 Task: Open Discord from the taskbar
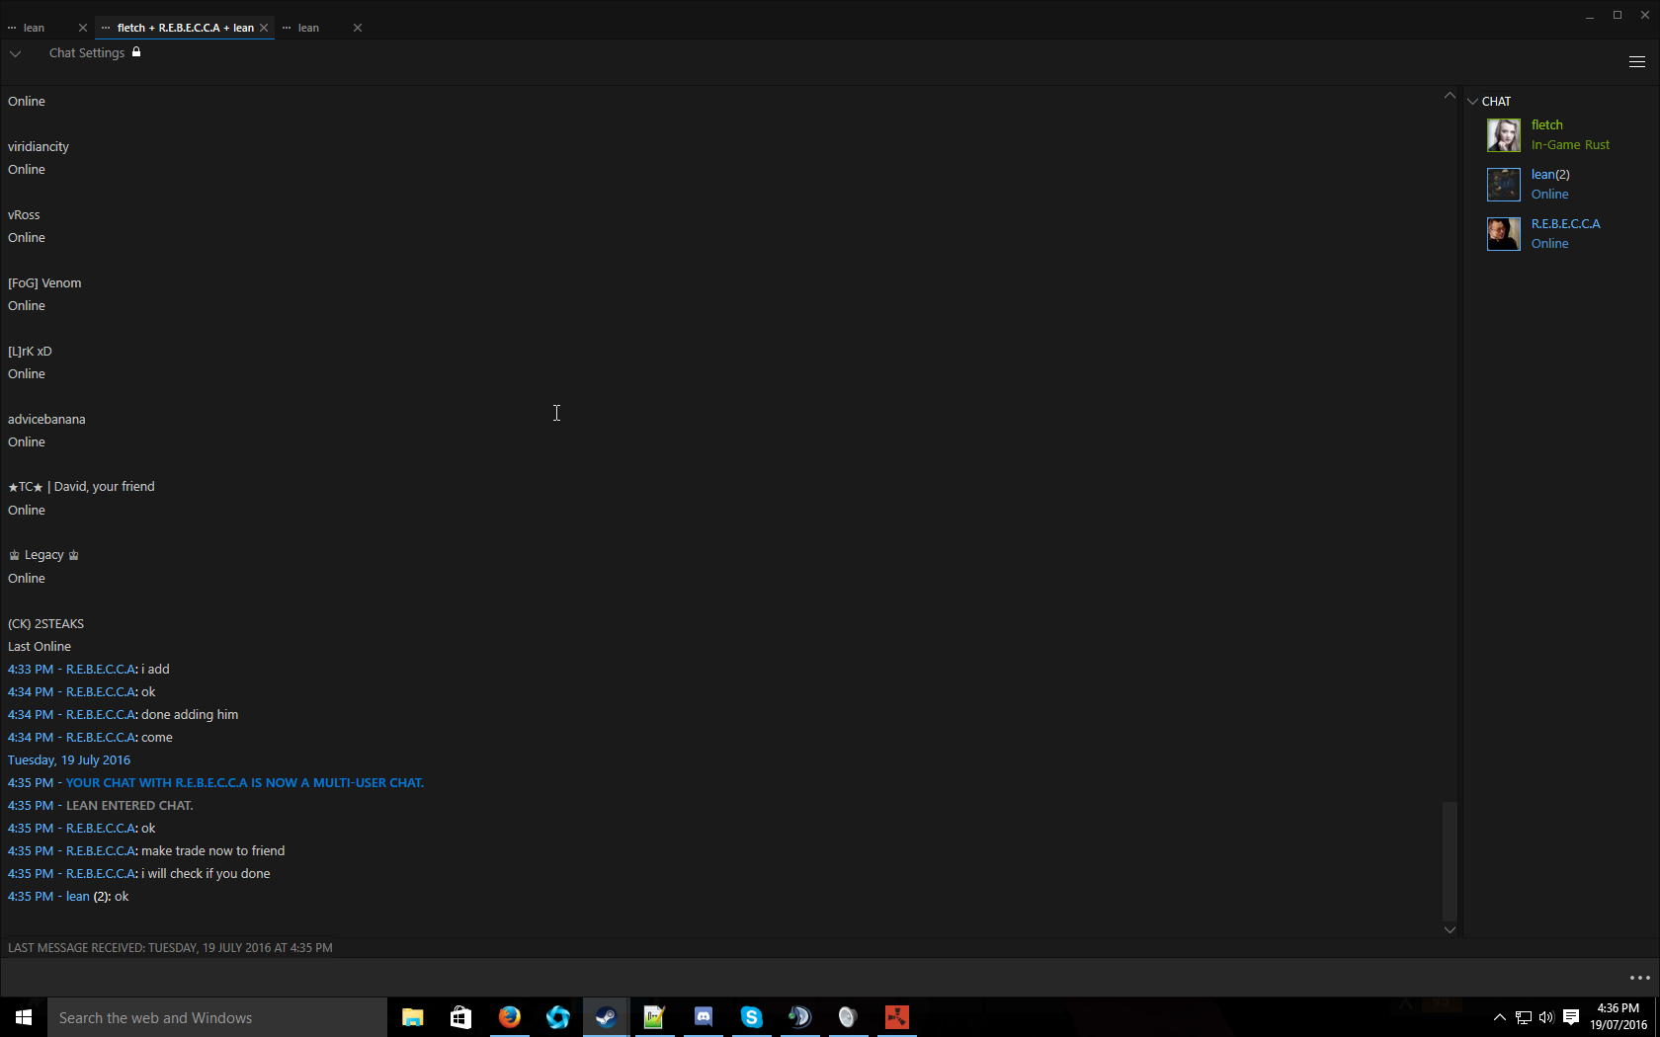click(703, 1017)
